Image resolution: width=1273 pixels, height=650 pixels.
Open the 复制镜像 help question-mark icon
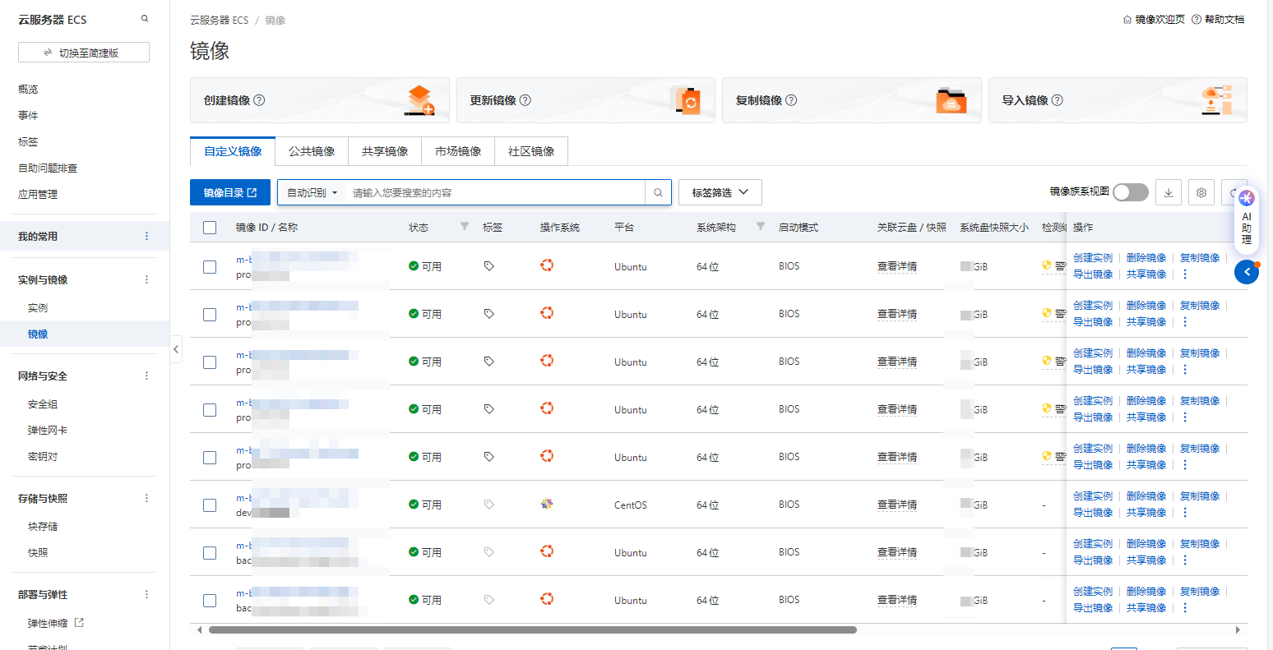tap(791, 100)
